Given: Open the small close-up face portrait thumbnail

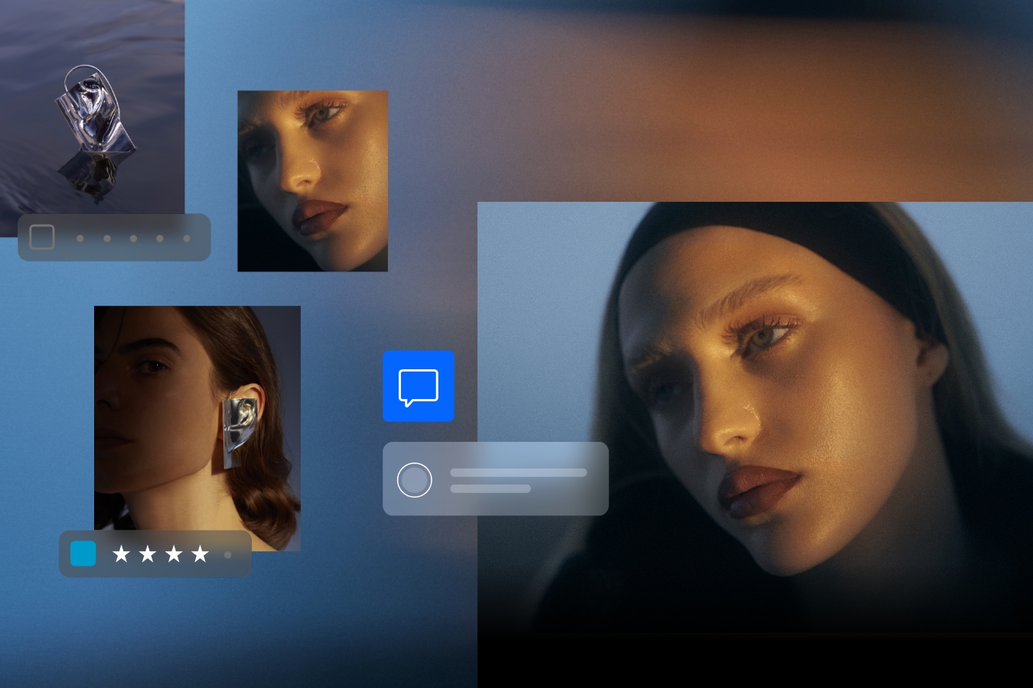Looking at the screenshot, I should (x=312, y=181).
